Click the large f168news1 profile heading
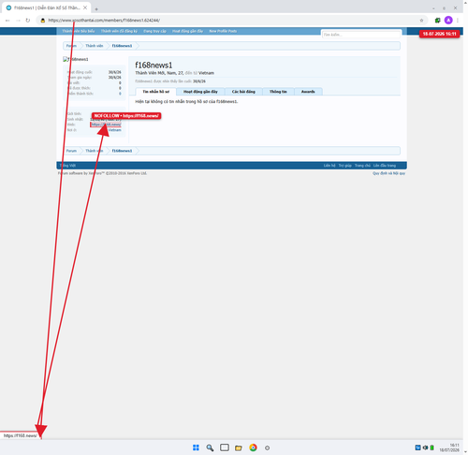 [x=154, y=65]
